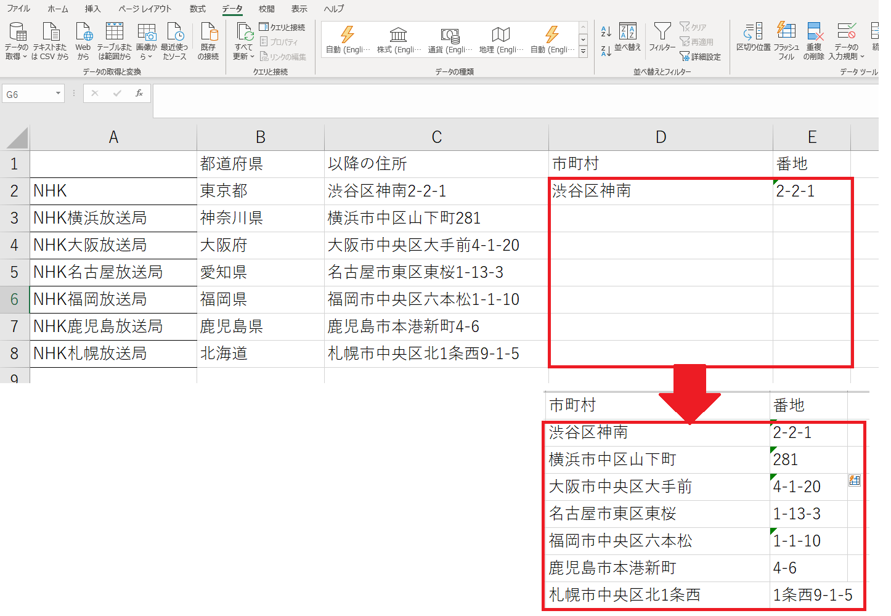Sort descending with the Z-to-A icon
The height and width of the screenshot is (616, 891).
pyautogui.click(x=606, y=51)
